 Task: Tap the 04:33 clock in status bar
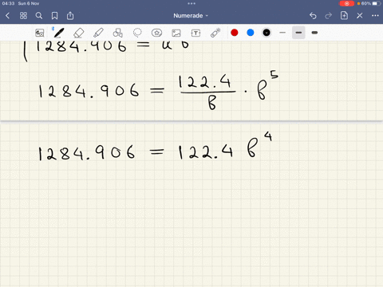(8, 3)
